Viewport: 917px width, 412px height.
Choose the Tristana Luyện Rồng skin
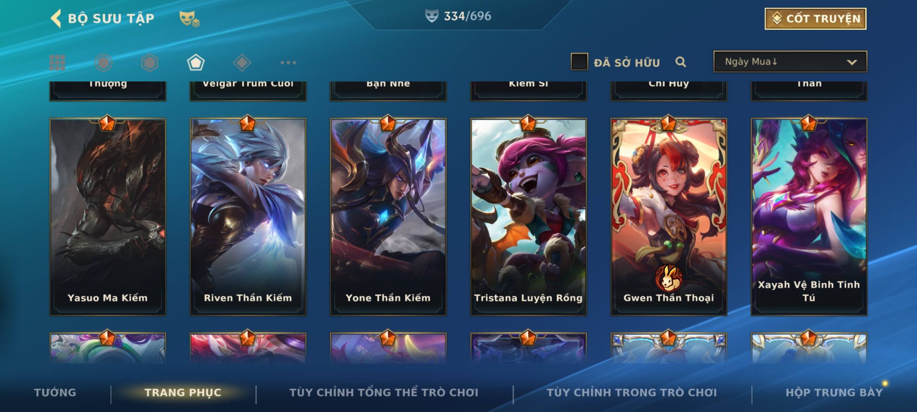(528, 217)
